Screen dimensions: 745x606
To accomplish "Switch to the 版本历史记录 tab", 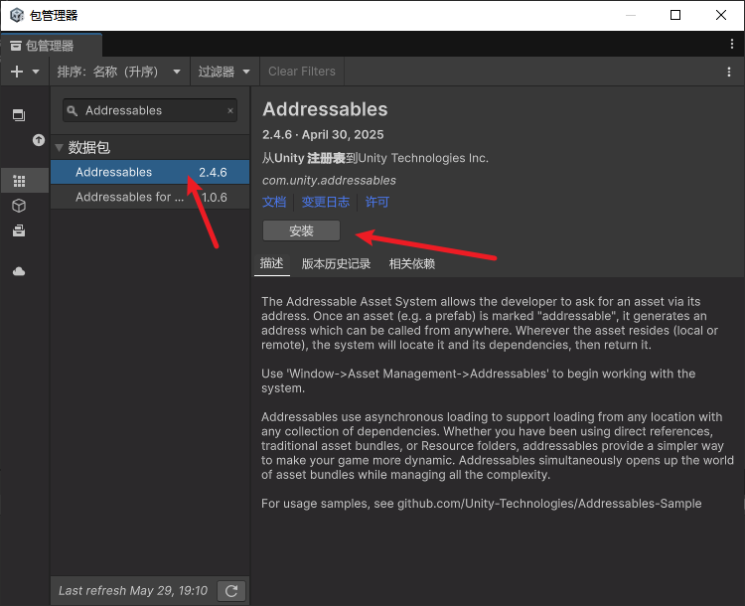I will click(336, 264).
